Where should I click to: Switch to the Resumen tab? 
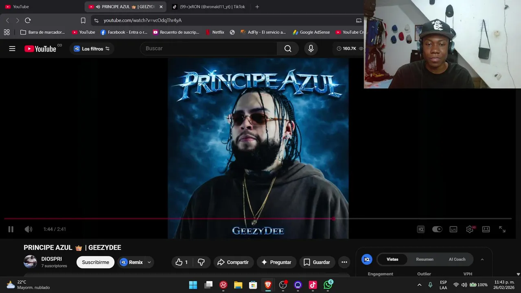[425, 259]
